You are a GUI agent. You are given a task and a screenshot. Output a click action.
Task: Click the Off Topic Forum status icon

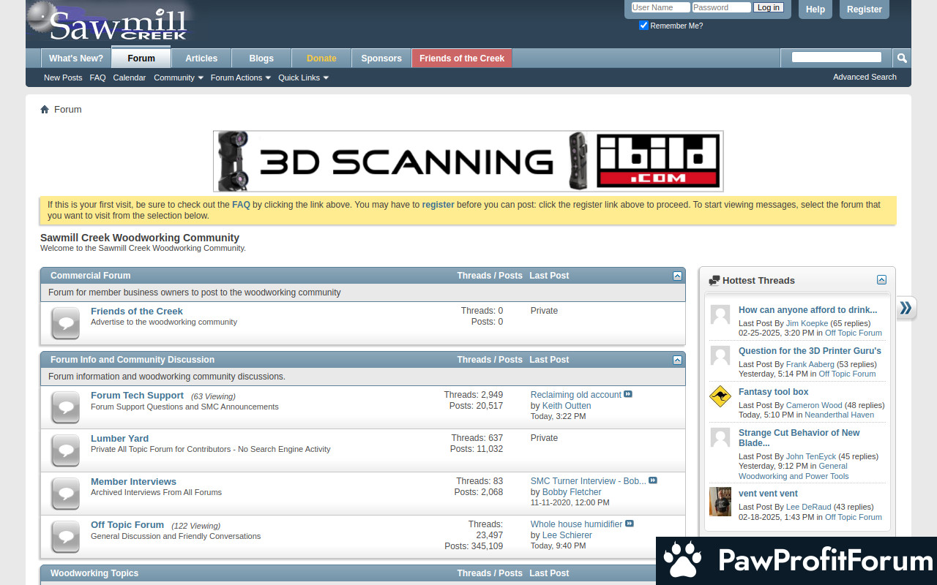click(x=65, y=537)
